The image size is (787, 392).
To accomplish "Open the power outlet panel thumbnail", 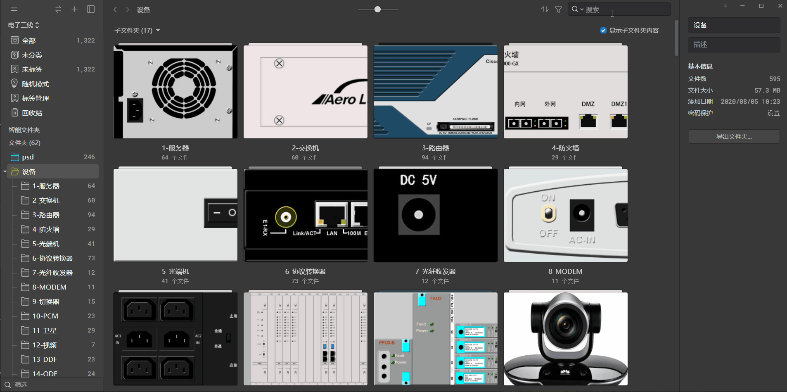I will (175, 338).
